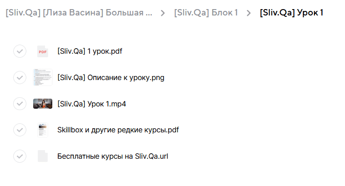Viewport: 345px width, 186px height.
Task: Click the chevron after the root folder breadcrumb
Action: click(x=163, y=13)
